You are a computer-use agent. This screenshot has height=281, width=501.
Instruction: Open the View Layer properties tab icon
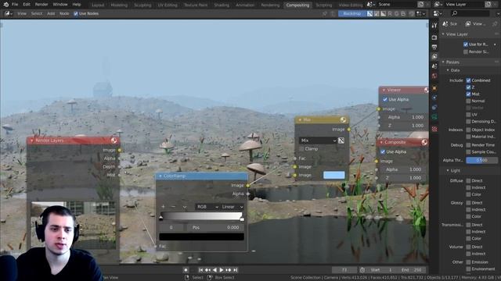tap(434, 57)
